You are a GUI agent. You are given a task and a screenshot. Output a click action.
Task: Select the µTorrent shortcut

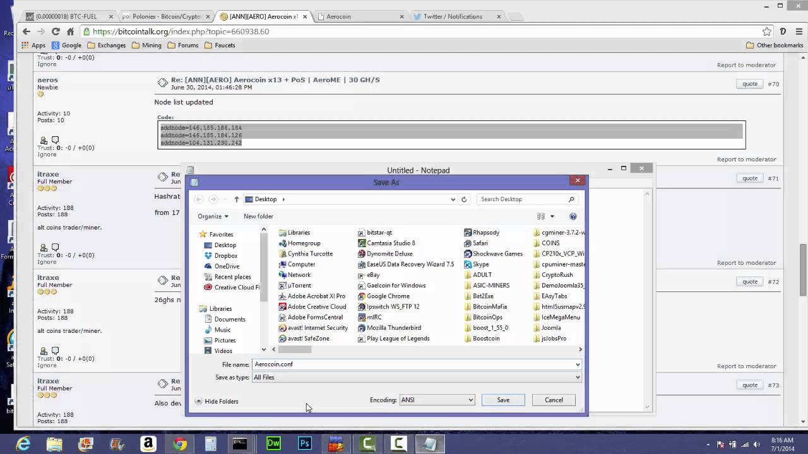click(x=295, y=285)
